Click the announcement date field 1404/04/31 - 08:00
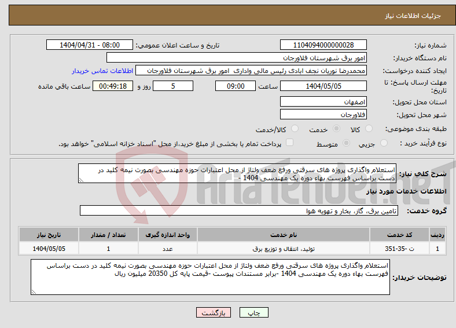The height and width of the screenshot is (328, 456). (90, 45)
